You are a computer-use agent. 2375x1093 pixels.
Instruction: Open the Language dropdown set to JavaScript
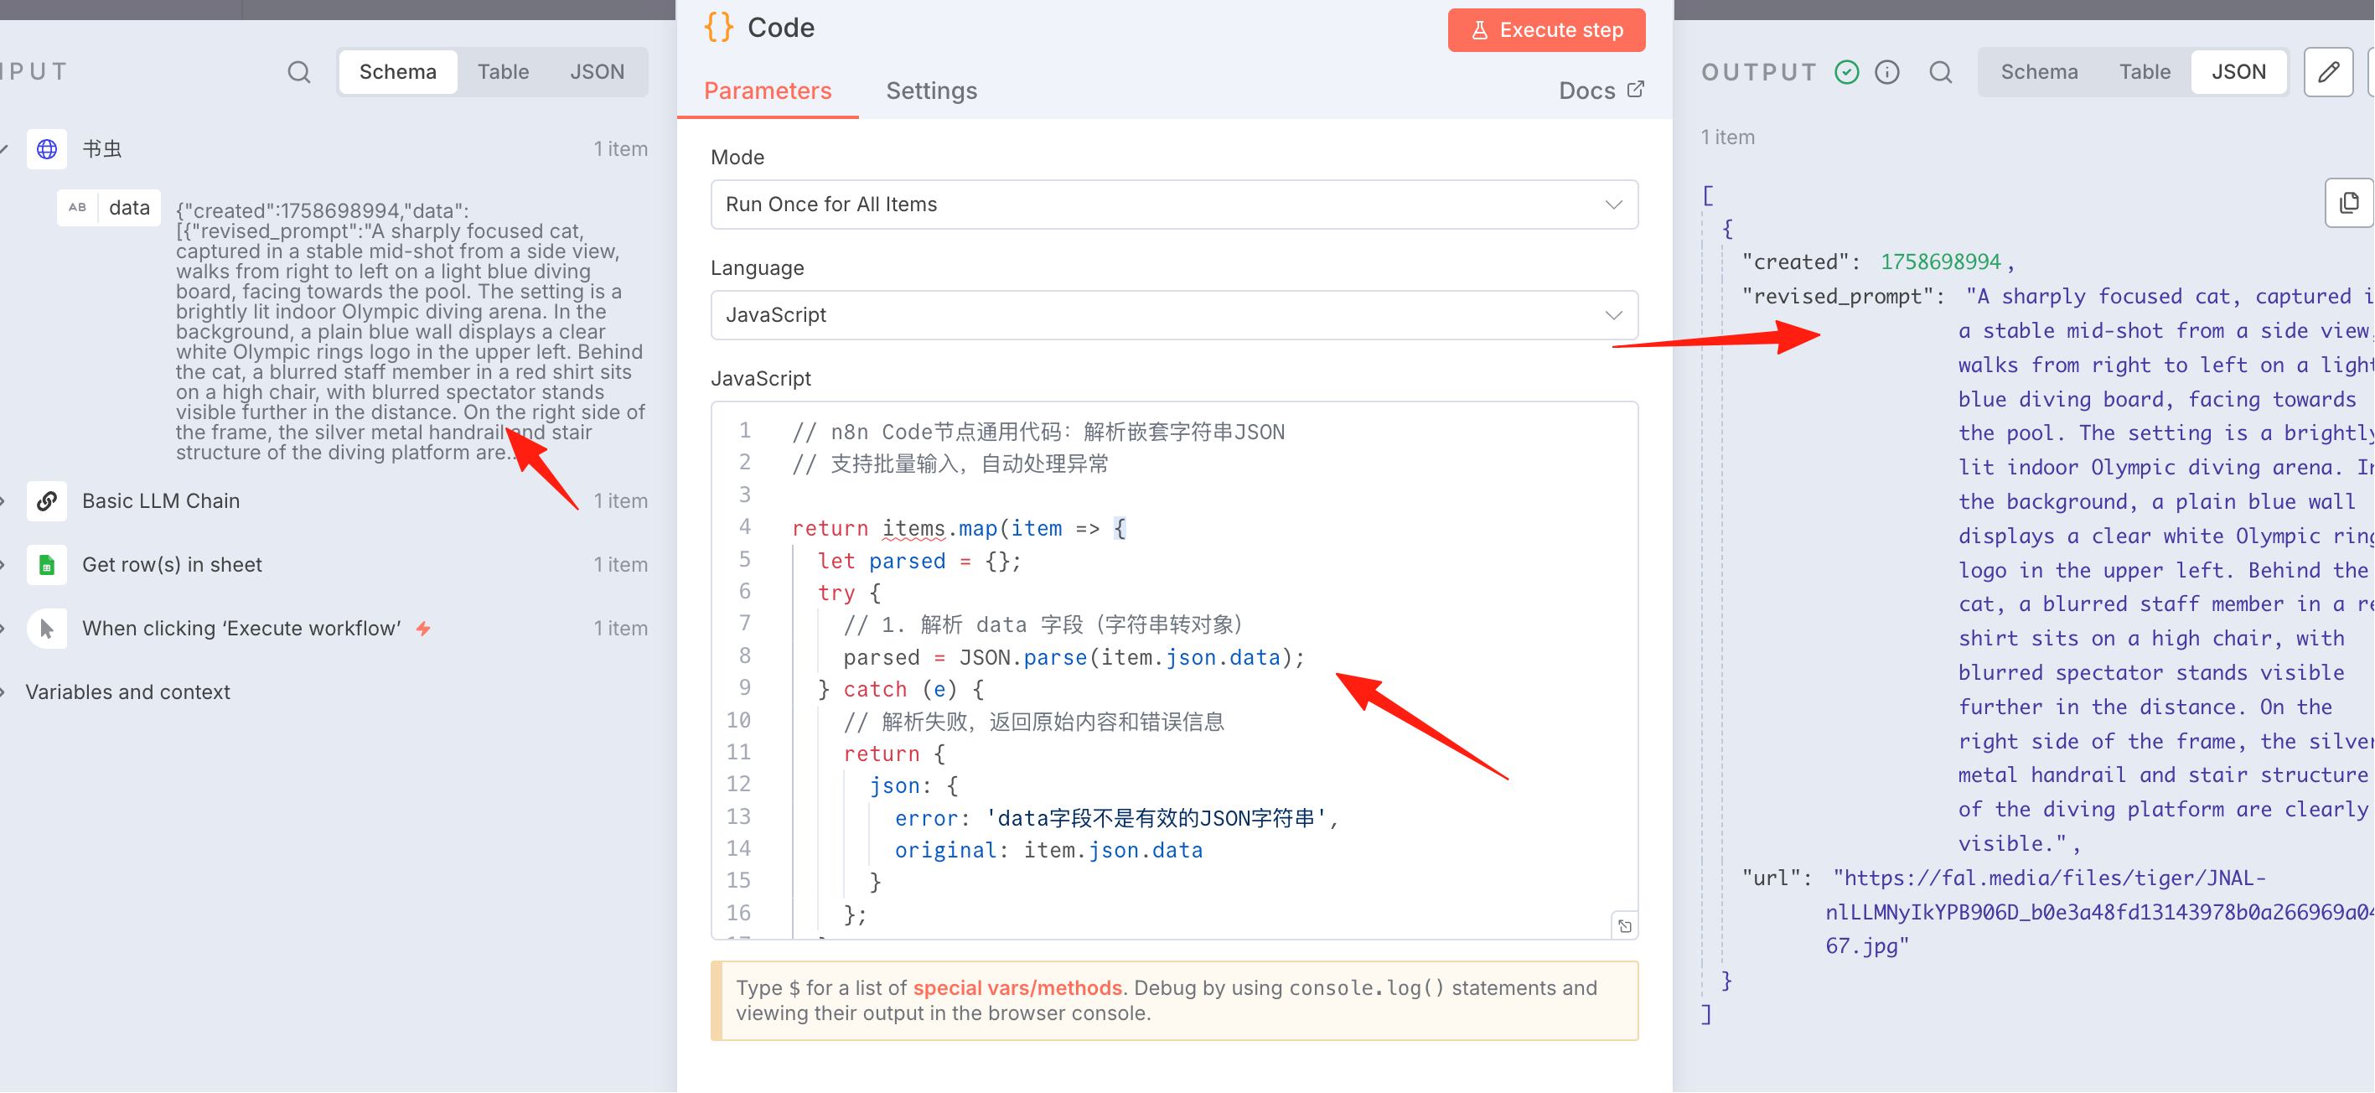click(1173, 314)
